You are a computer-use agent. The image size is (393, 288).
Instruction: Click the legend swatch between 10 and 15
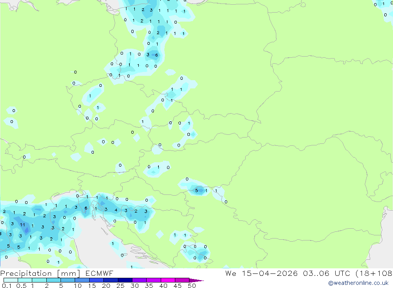tap(82, 280)
